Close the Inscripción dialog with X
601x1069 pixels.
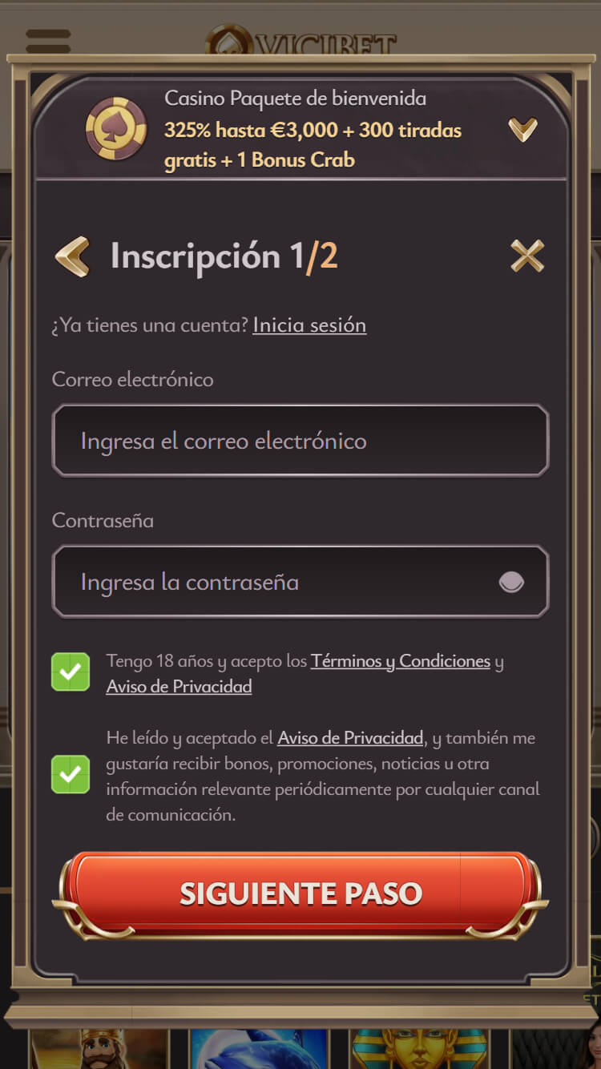pos(527,256)
